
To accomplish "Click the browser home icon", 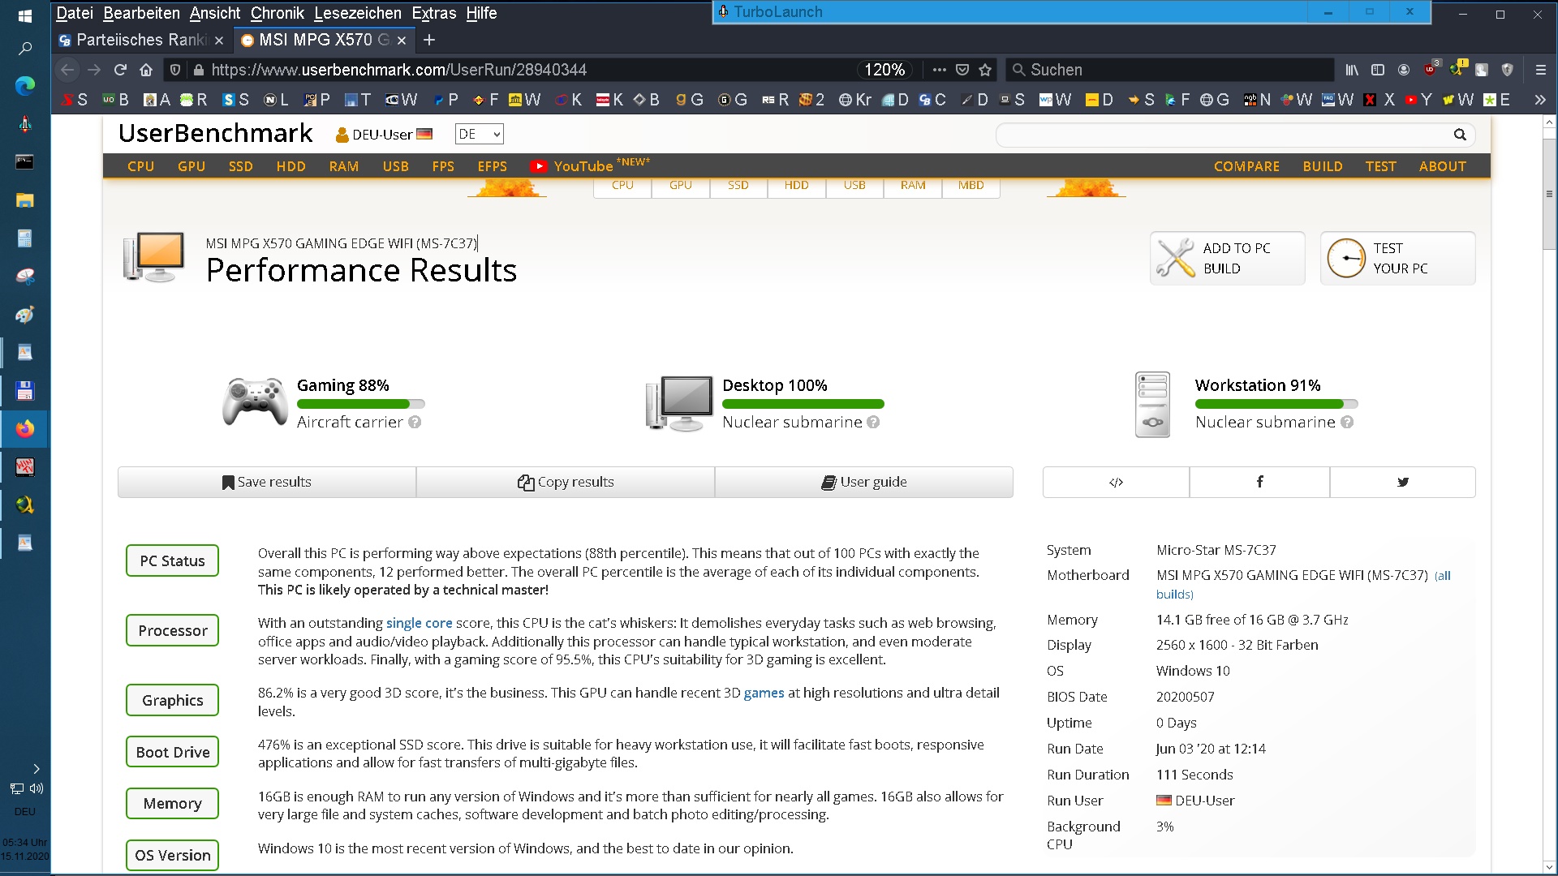I will point(146,70).
